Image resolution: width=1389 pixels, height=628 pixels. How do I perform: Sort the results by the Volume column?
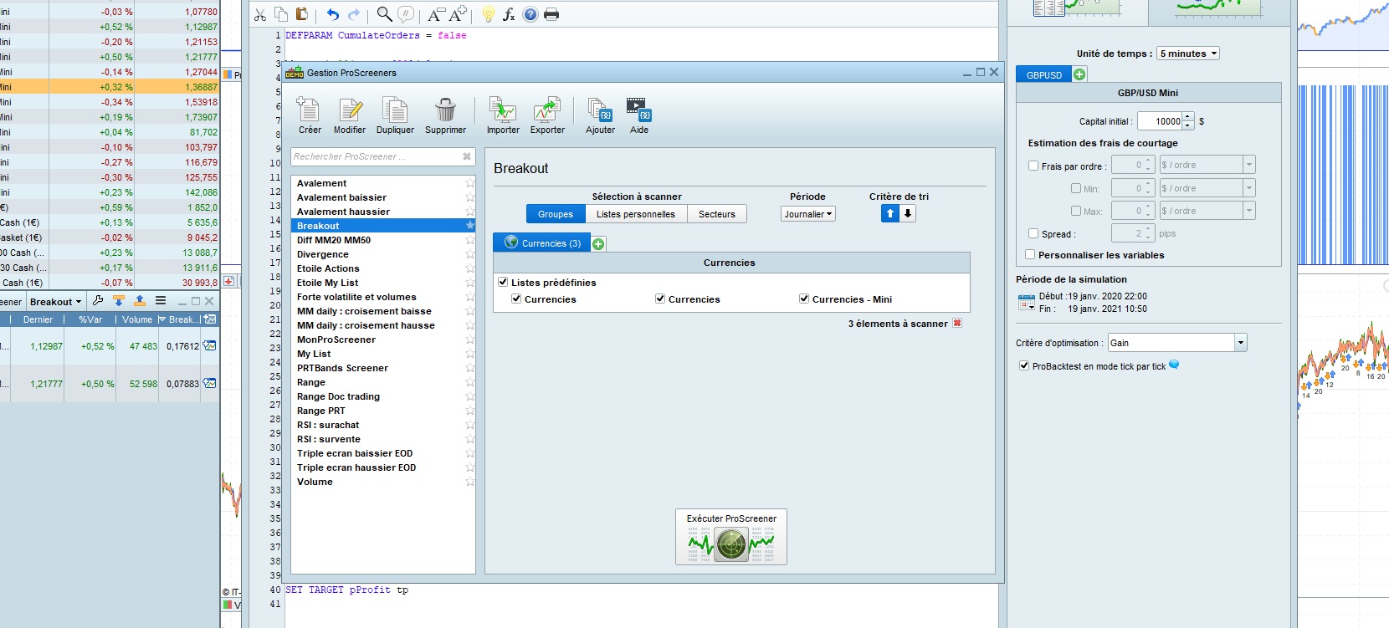(x=137, y=319)
